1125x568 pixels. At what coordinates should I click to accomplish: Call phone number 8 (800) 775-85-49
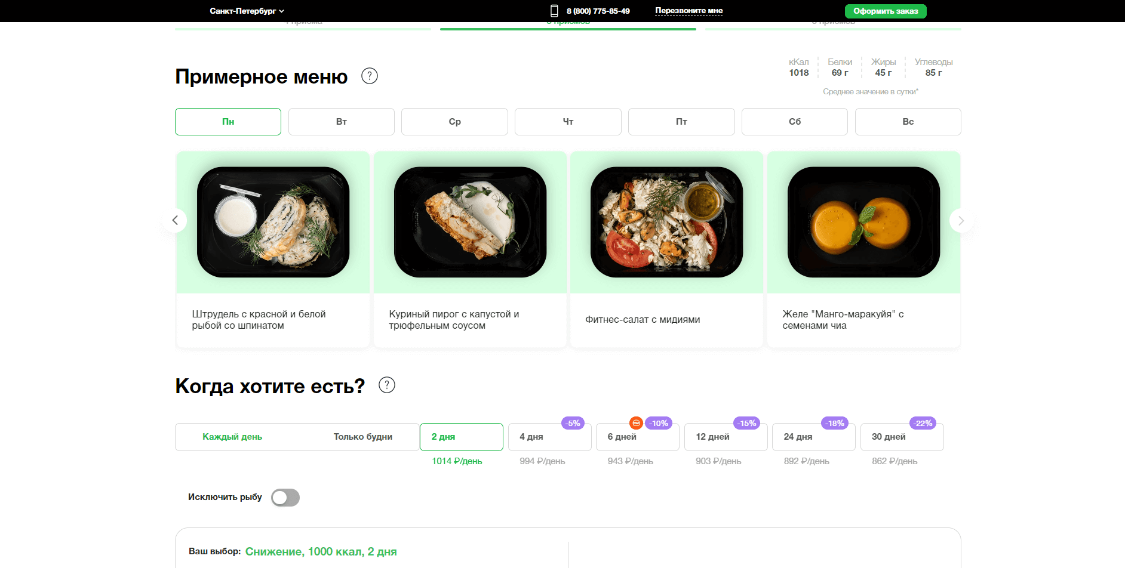pos(598,11)
